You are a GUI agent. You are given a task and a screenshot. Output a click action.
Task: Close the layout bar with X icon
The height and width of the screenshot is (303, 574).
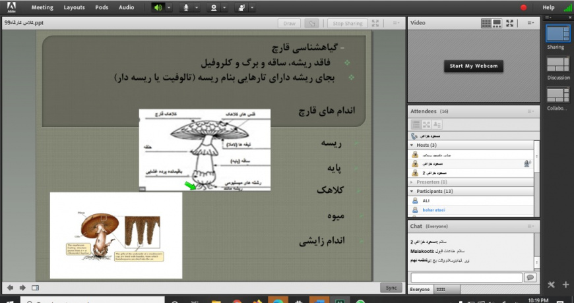point(569,17)
